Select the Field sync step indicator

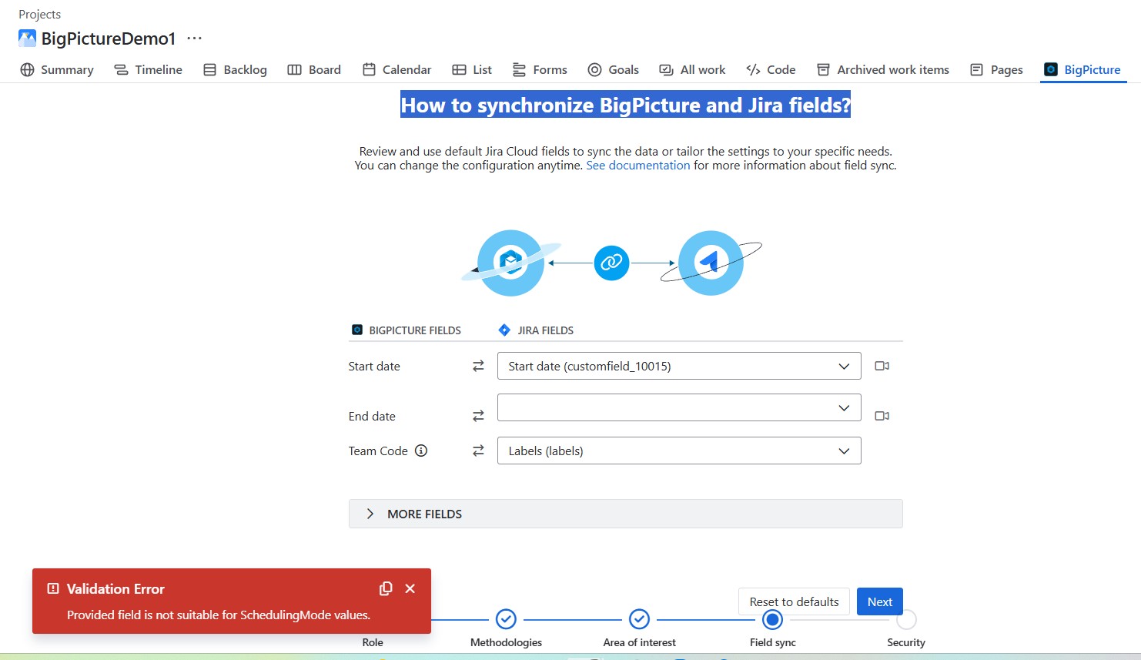772,619
